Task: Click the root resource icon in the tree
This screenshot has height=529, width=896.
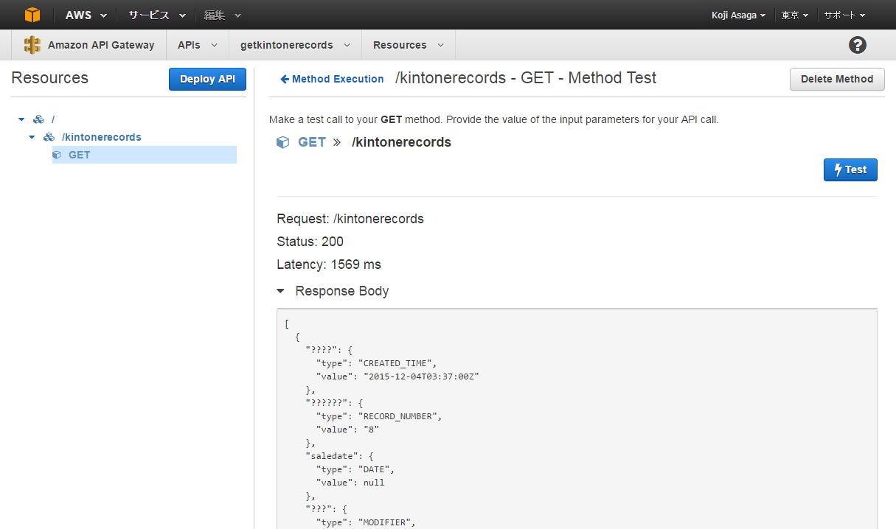Action: [38, 119]
